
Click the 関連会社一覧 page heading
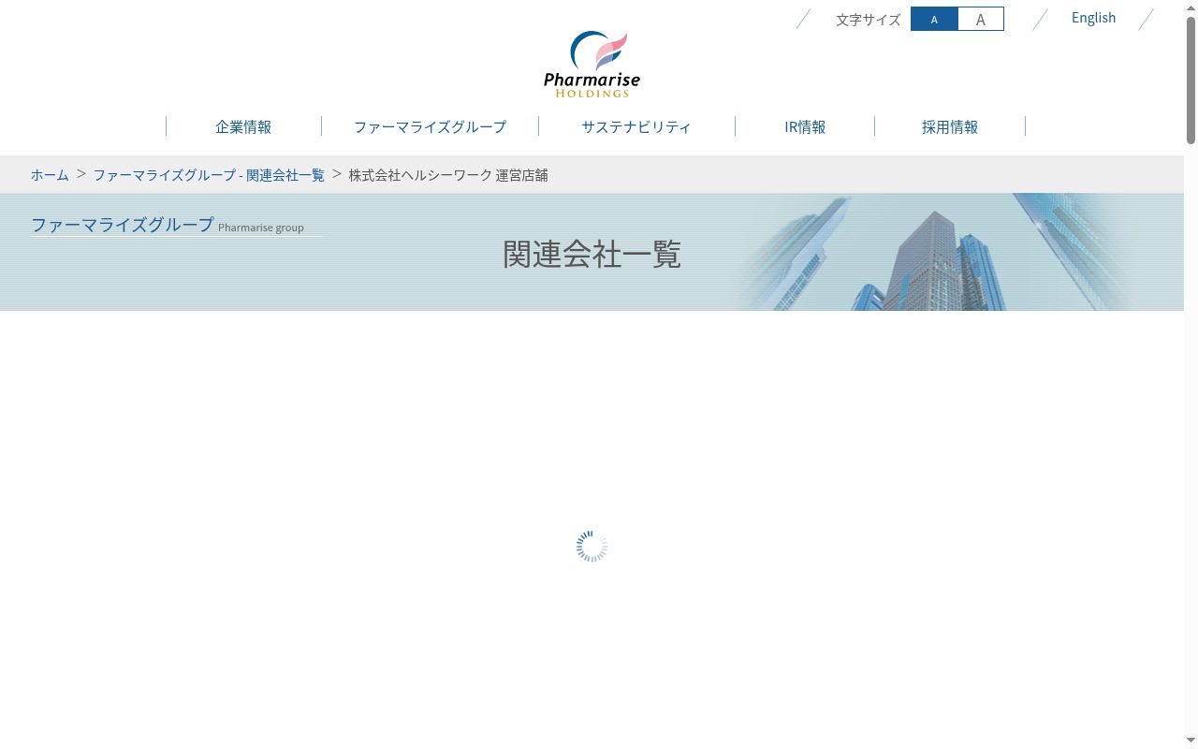click(592, 254)
